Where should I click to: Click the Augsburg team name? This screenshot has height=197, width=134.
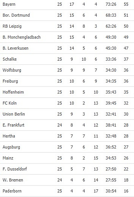tap(11, 147)
